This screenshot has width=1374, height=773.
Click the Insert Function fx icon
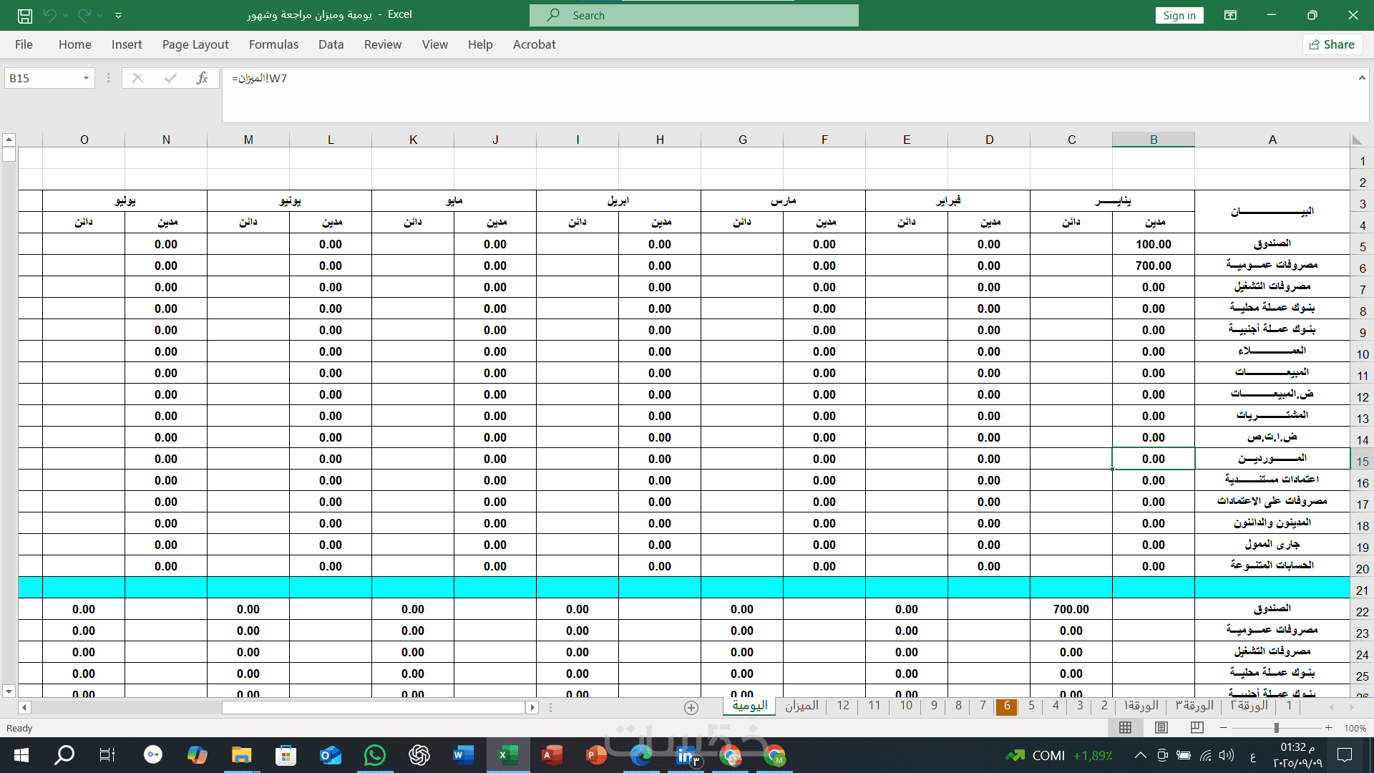pyautogui.click(x=202, y=78)
